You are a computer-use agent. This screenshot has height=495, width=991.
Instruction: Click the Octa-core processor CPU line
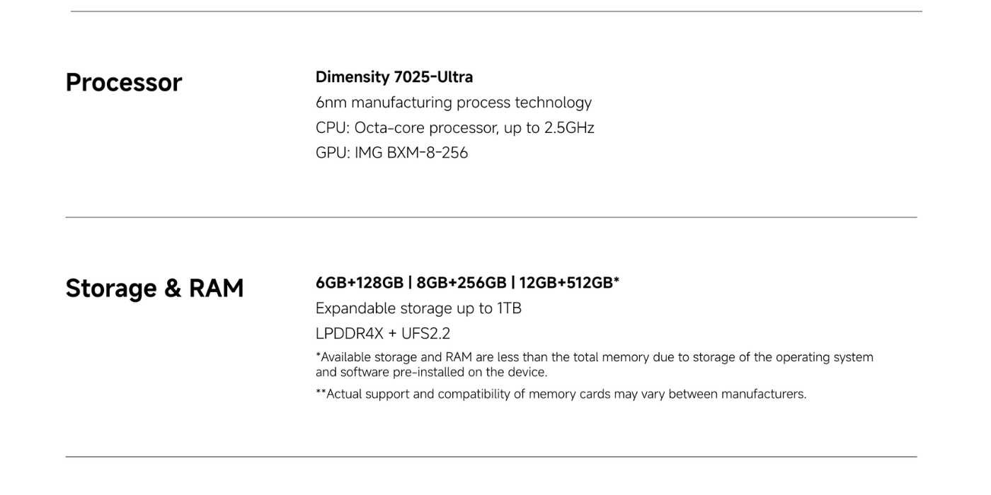[x=455, y=128]
